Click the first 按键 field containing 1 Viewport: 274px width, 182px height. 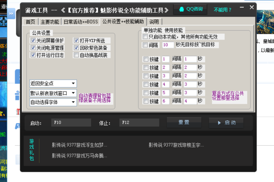[165, 59]
